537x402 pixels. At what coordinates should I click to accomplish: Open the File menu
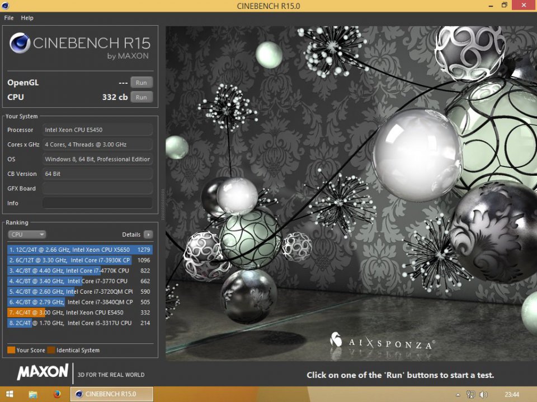click(9, 18)
